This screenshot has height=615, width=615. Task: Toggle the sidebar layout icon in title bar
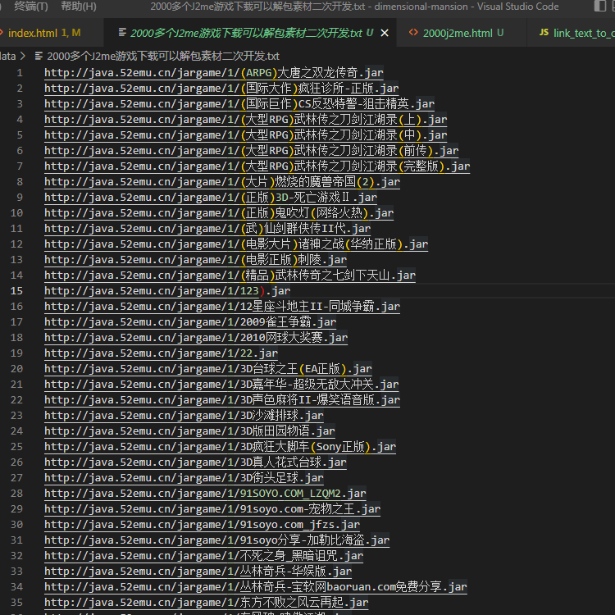(x=600, y=7)
